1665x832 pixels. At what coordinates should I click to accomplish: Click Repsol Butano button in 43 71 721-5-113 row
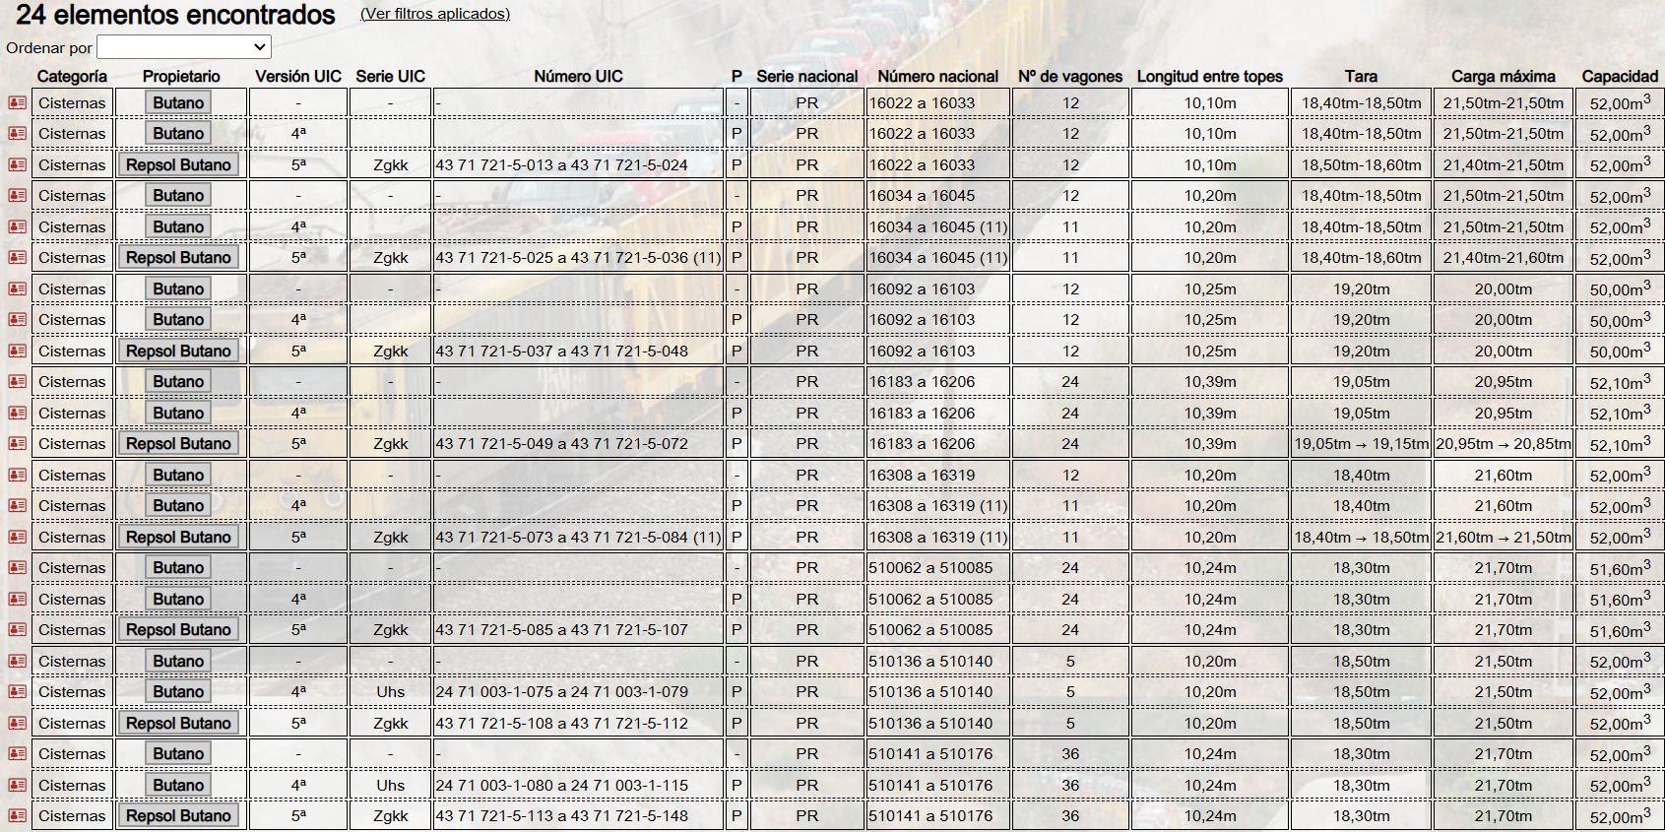coord(178,815)
